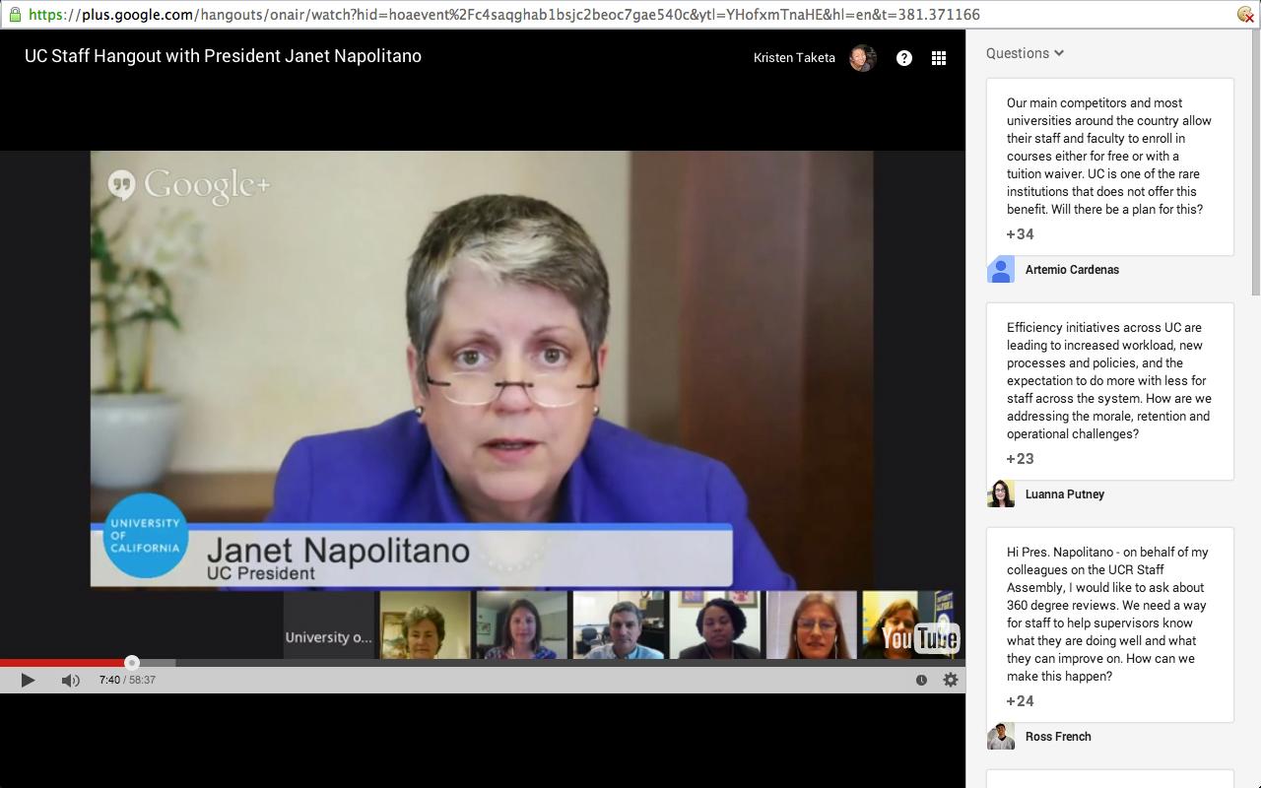Click the video progress bar scrubber handle
1261x788 pixels.
[132, 663]
